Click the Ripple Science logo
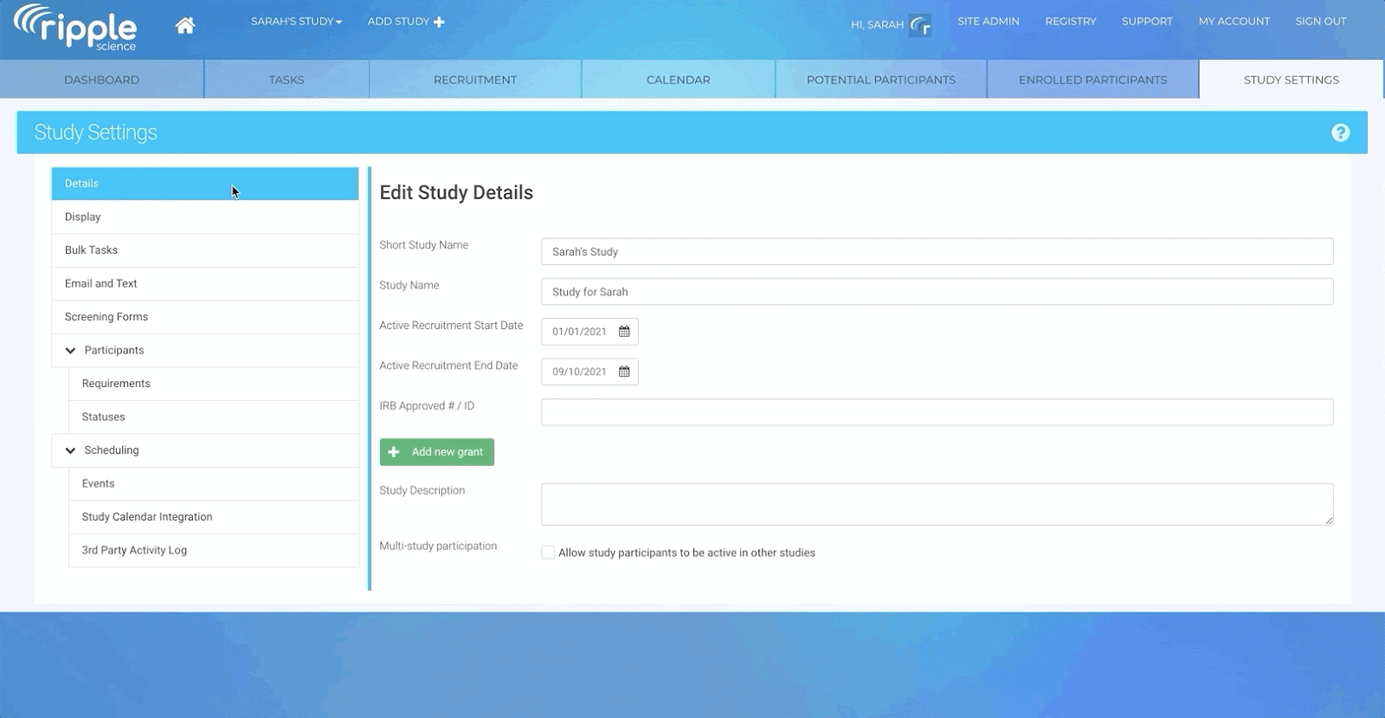 (75, 27)
